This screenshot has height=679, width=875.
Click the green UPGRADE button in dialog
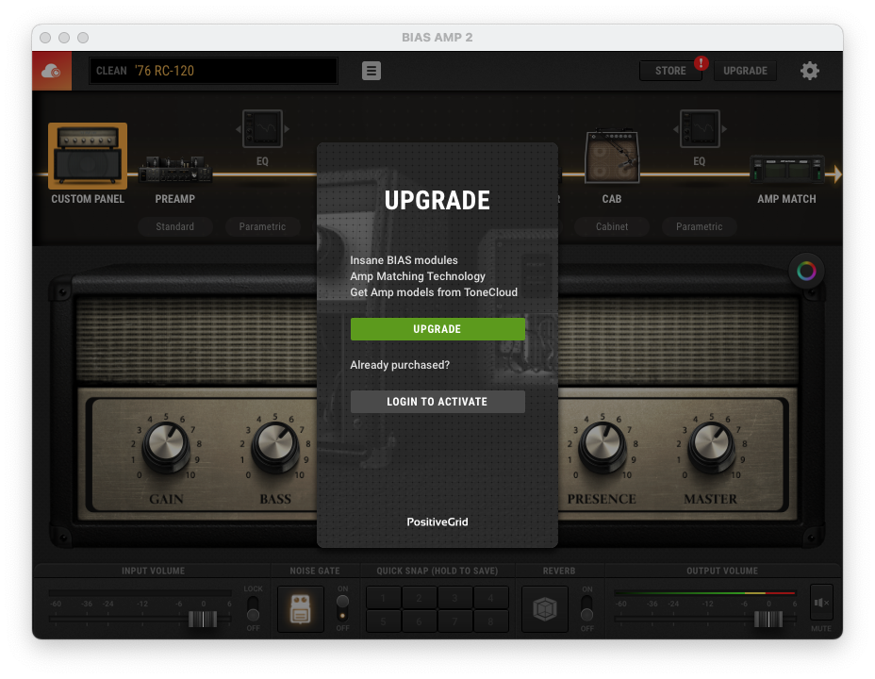point(437,329)
